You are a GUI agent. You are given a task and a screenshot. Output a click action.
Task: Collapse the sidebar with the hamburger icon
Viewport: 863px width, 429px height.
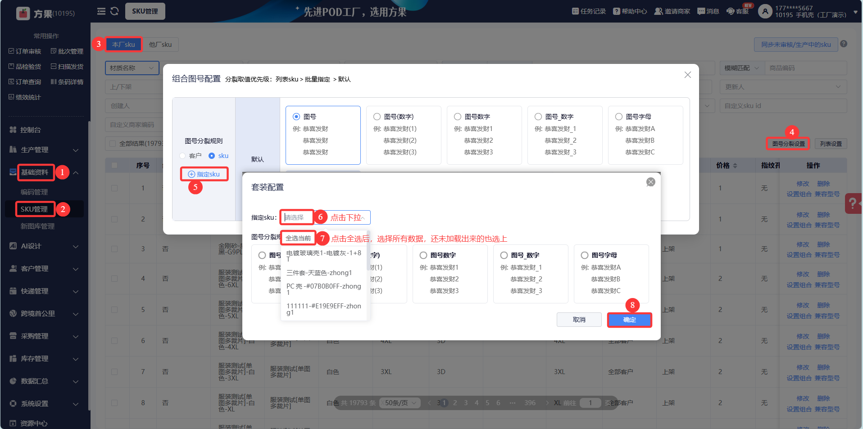tap(101, 11)
